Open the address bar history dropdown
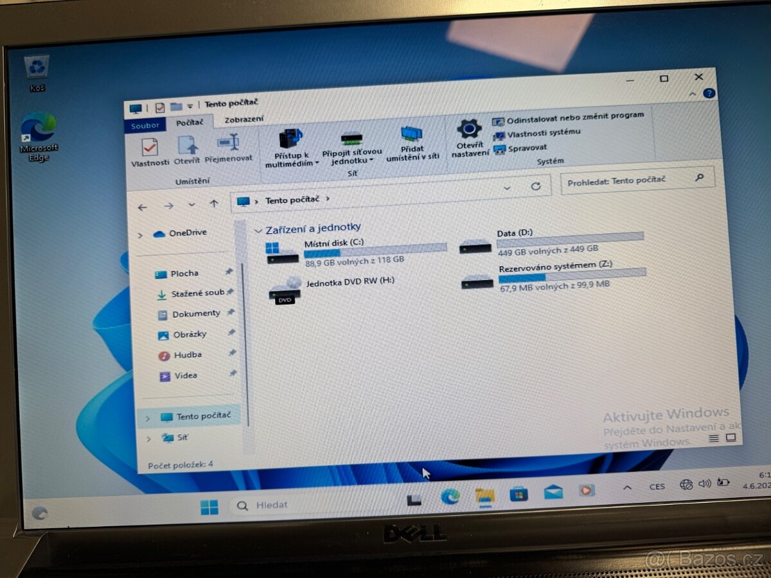The width and height of the screenshot is (771, 578). tap(507, 188)
